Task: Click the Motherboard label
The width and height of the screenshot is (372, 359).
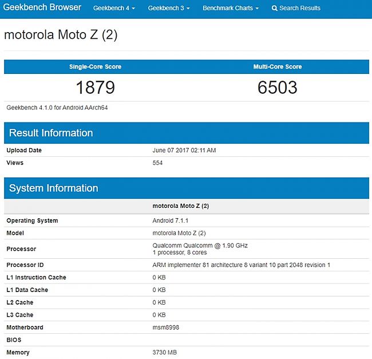Action: tap(25, 328)
